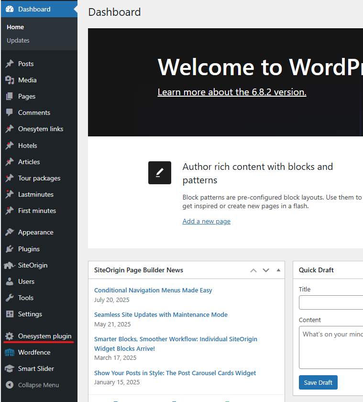Click the pin icon beside Onesytem links

click(10, 129)
